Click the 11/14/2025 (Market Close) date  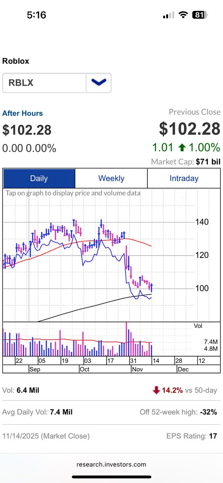(46, 436)
